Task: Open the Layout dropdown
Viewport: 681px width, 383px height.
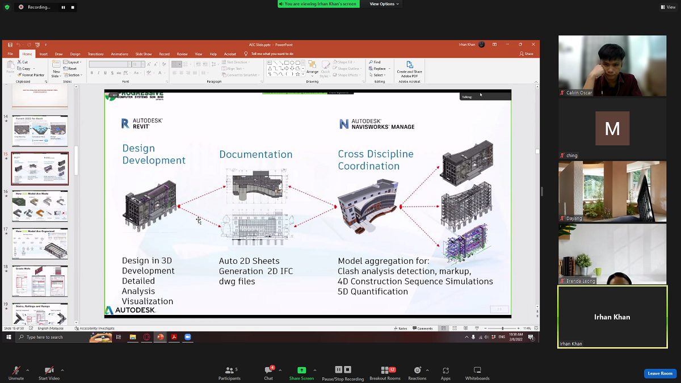Action: 73,62
